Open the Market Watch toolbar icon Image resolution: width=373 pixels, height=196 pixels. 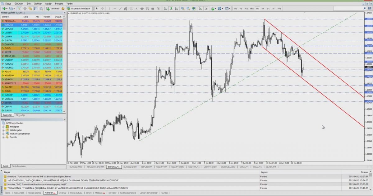(x=19, y=8)
